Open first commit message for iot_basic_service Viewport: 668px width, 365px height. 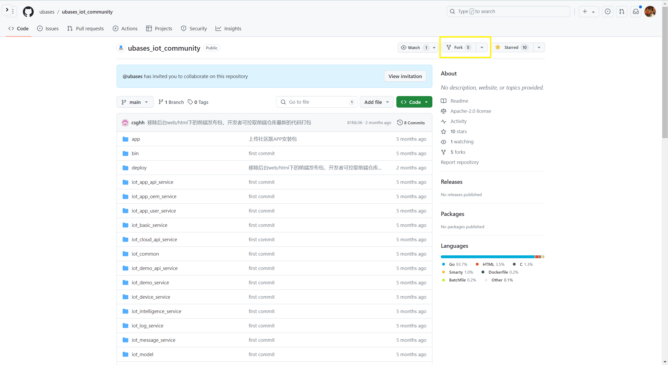pos(261,225)
